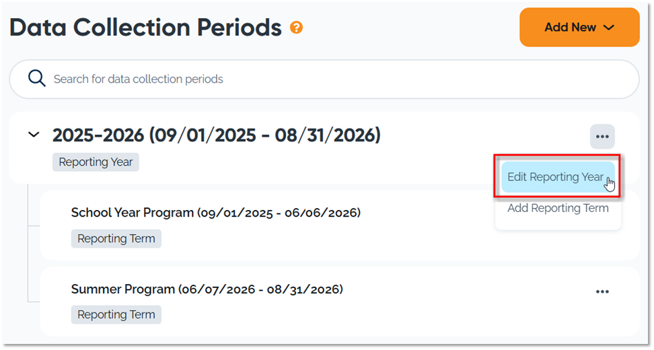Focus the data collection periods search field
The image size is (654, 350).
pyautogui.click(x=323, y=79)
